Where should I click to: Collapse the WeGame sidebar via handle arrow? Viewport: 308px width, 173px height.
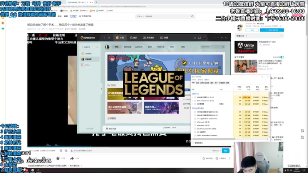[101, 89]
